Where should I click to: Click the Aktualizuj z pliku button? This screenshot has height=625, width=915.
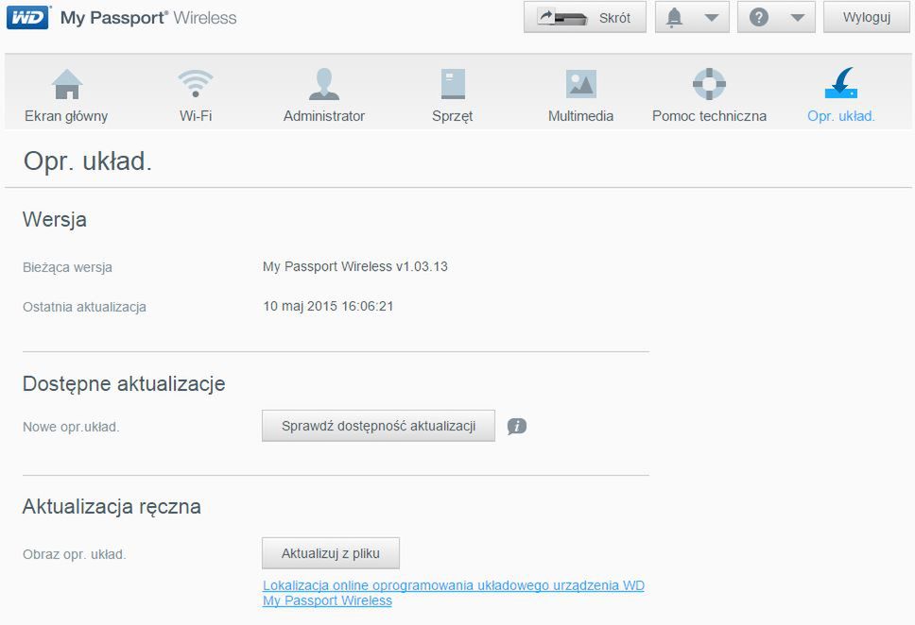(x=330, y=553)
